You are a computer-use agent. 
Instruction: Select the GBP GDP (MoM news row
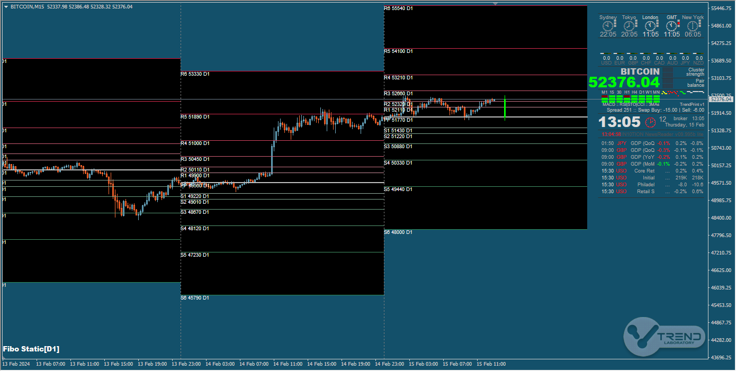click(652, 164)
